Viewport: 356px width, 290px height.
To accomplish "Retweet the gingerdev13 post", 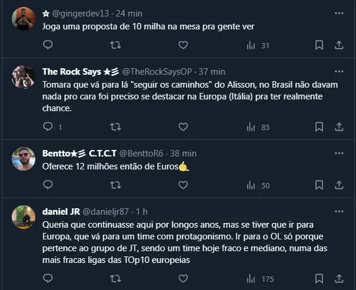I will (116, 45).
